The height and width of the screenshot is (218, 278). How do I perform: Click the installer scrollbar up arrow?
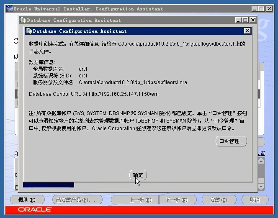coord(261,161)
